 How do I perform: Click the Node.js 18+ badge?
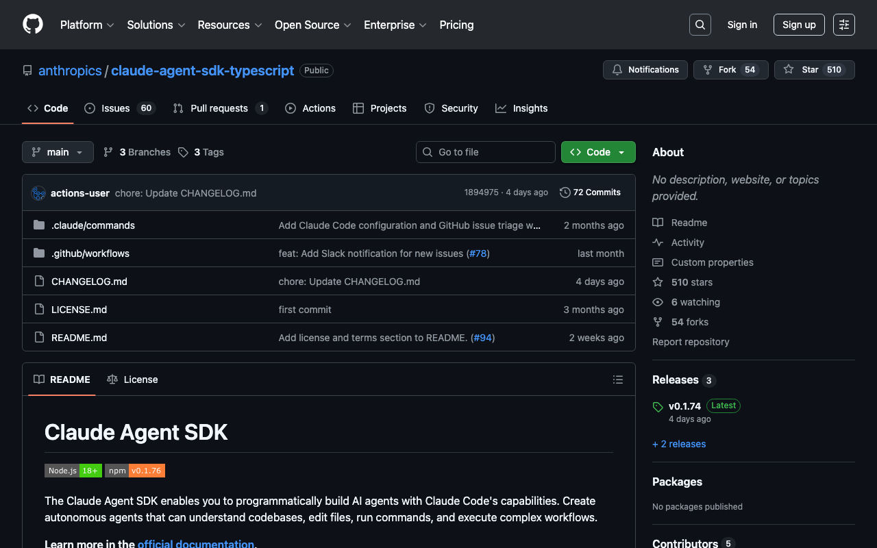73,471
